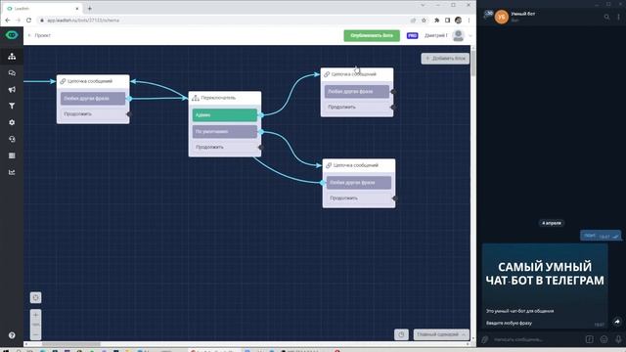Screen dimensions: 626x352
Task: Click the user account avatar in Leadteh header
Action: point(459,35)
